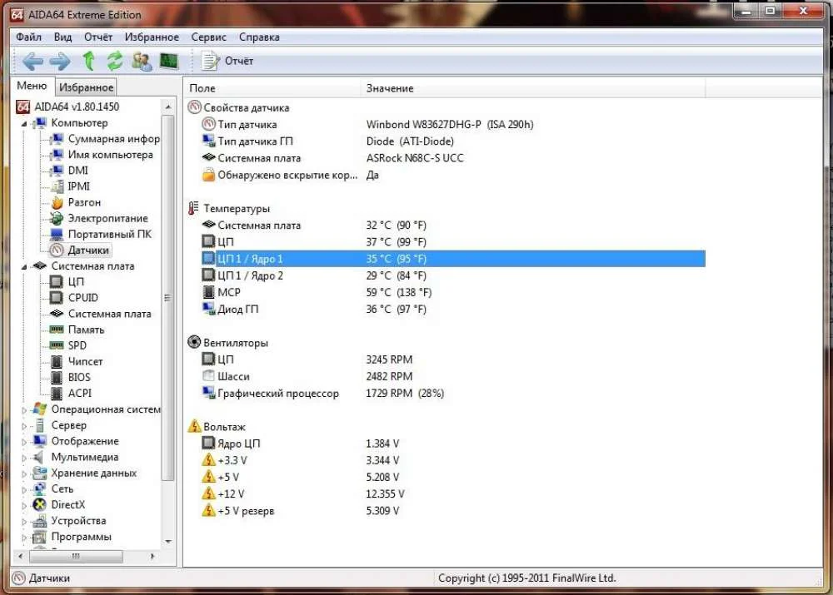Select the +5 V резерв voltage row
Image resolution: width=833 pixels, height=595 pixels.
coord(453,511)
